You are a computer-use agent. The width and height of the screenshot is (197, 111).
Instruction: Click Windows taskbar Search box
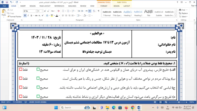click(x=75, y=108)
